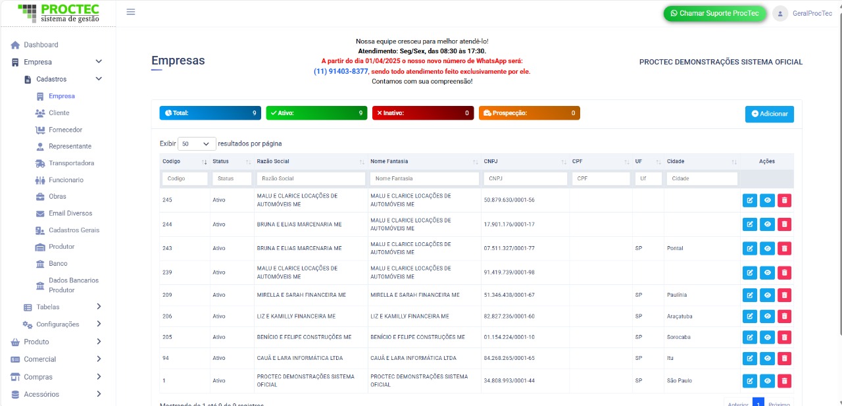The width and height of the screenshot is (842, 406).
Task: Open the results per page dropdown
Action: click(x=197, y=143)
